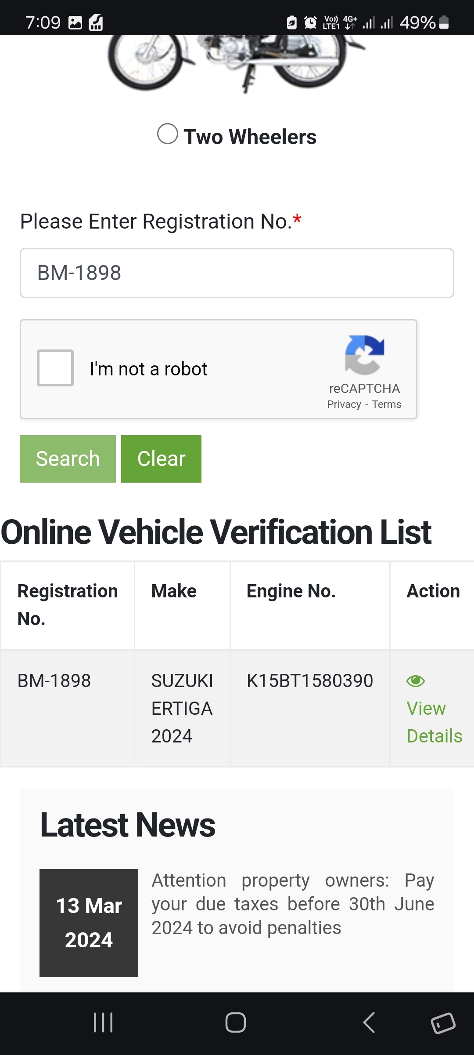Image resolution: width=474 pixels, height=1055 pixels.
Task: Click the Clear button
Action: coord(161,459)
